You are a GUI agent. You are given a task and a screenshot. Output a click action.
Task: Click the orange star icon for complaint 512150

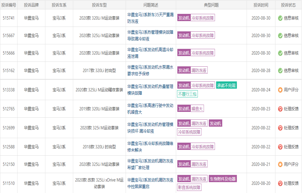[280, 164]
